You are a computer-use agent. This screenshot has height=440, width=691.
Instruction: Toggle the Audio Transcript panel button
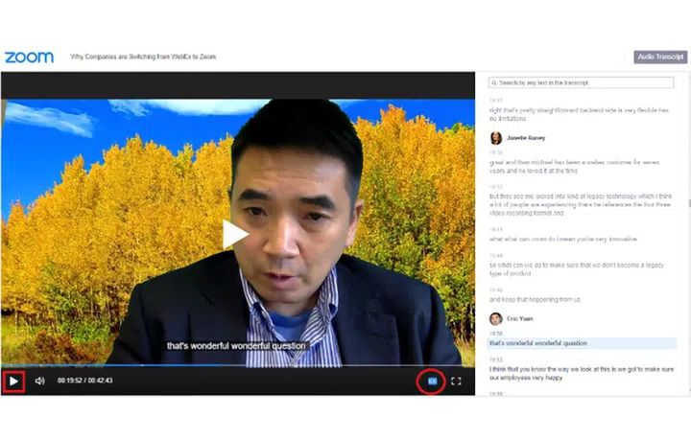pyautogui.click(x=660, y=57)
